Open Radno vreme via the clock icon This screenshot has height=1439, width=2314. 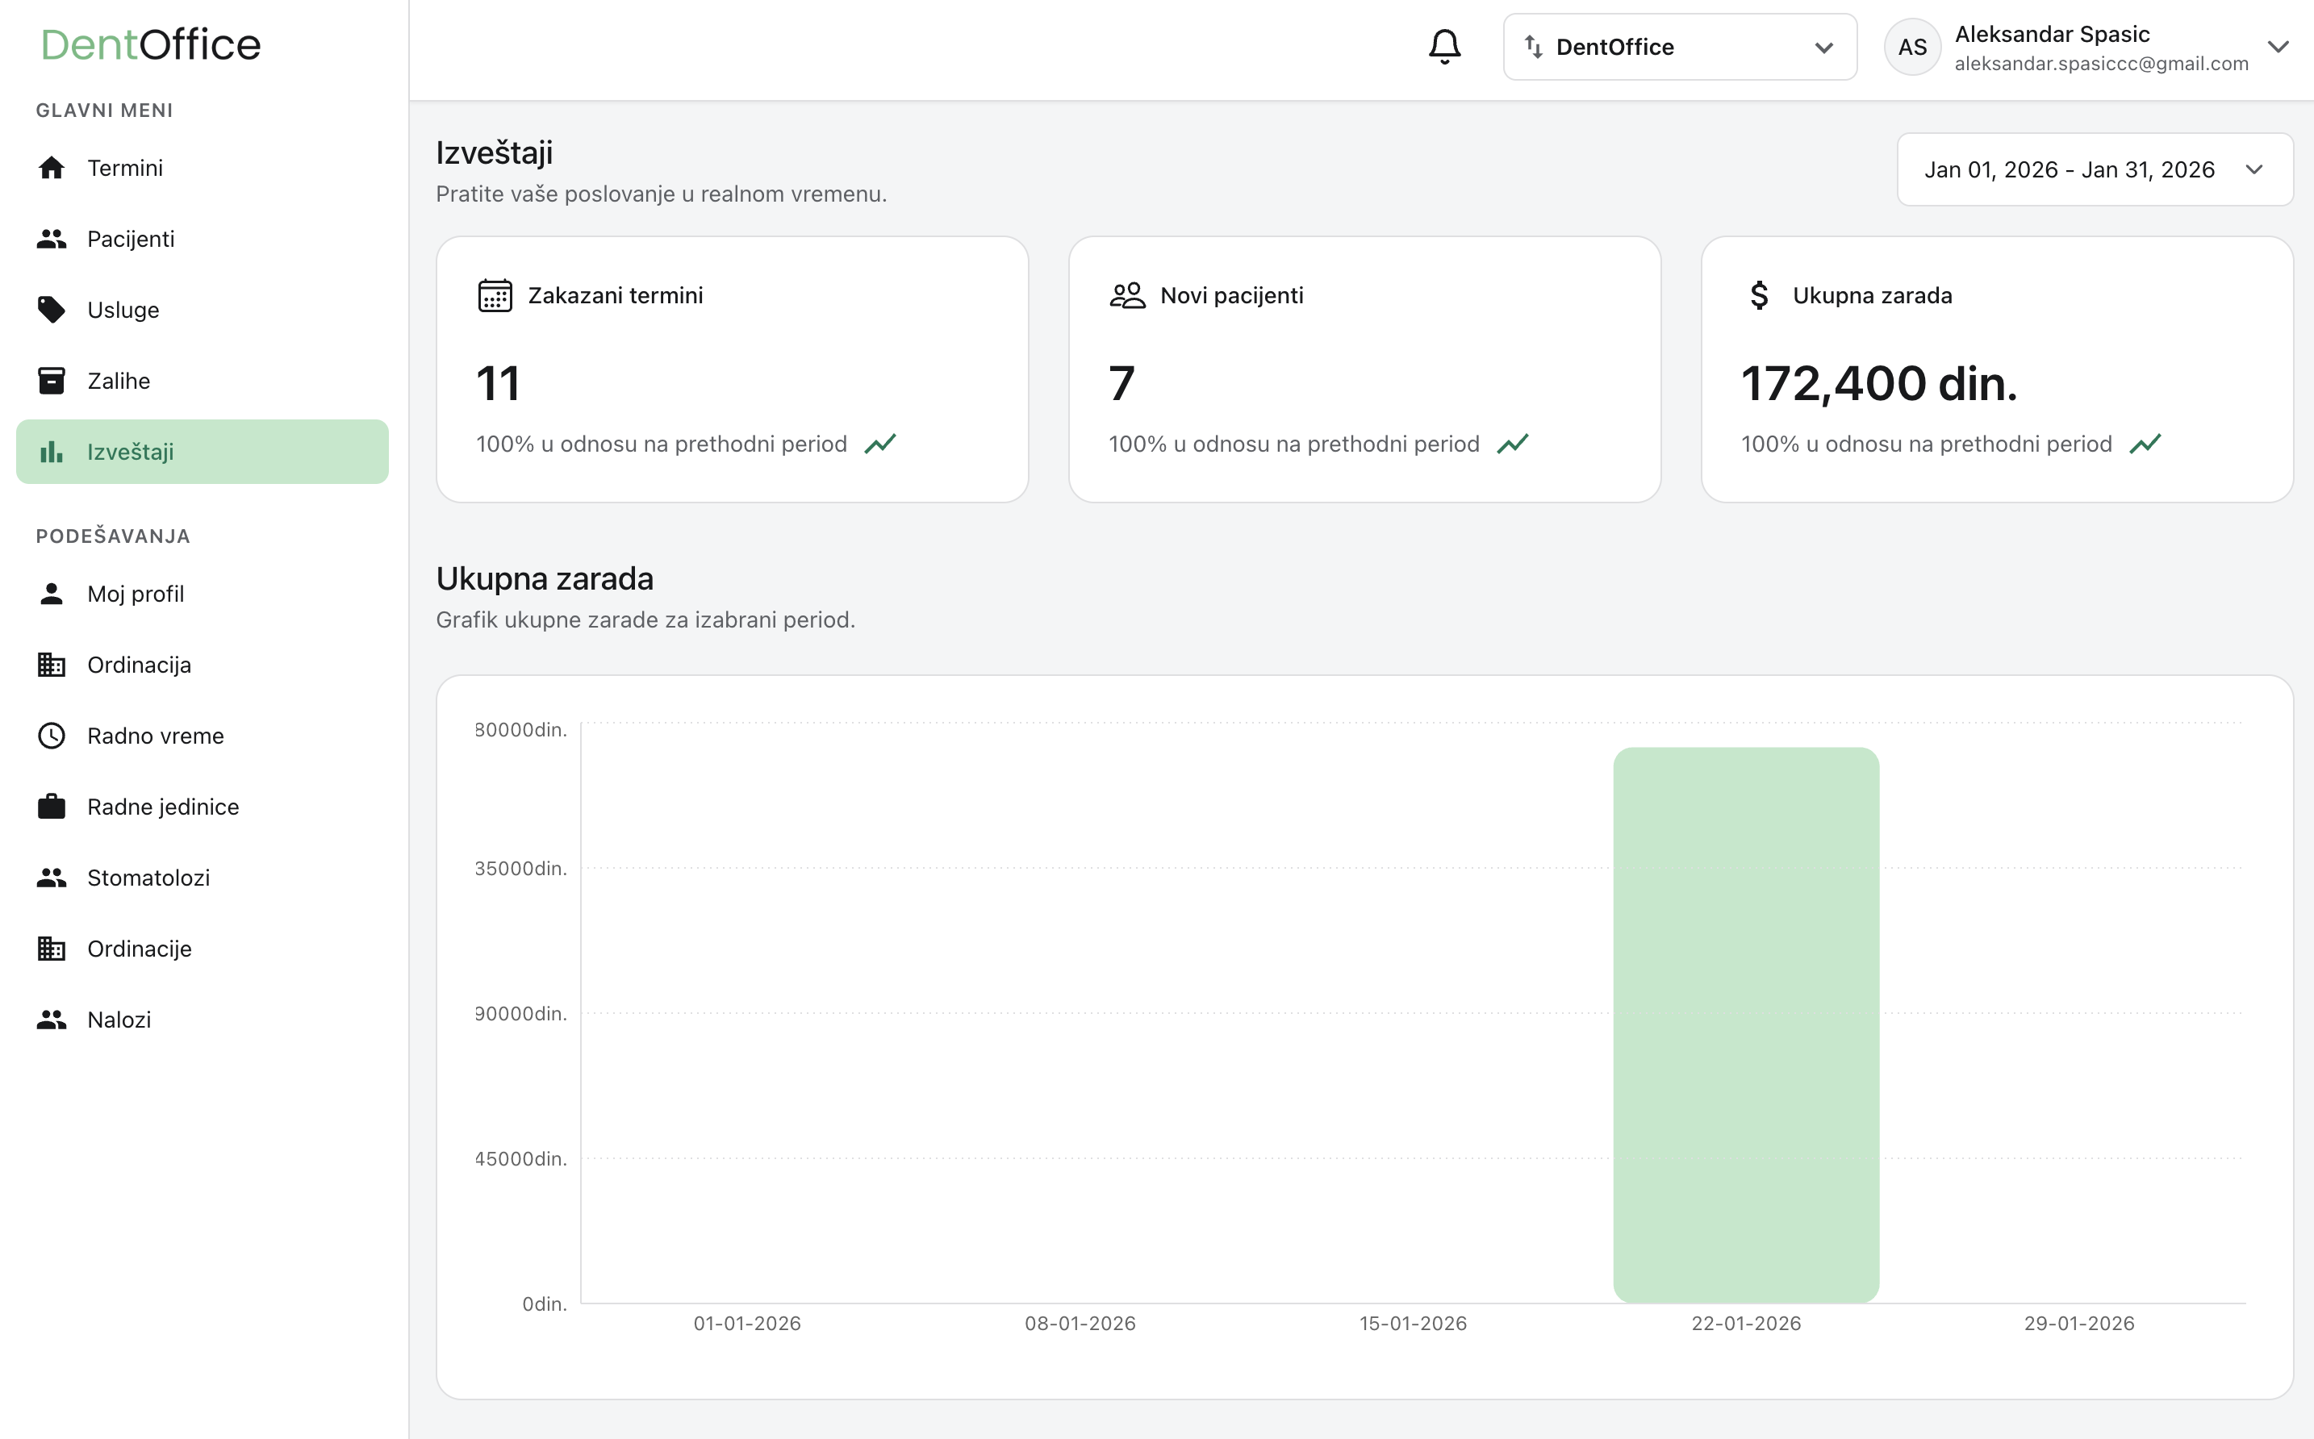51,735
